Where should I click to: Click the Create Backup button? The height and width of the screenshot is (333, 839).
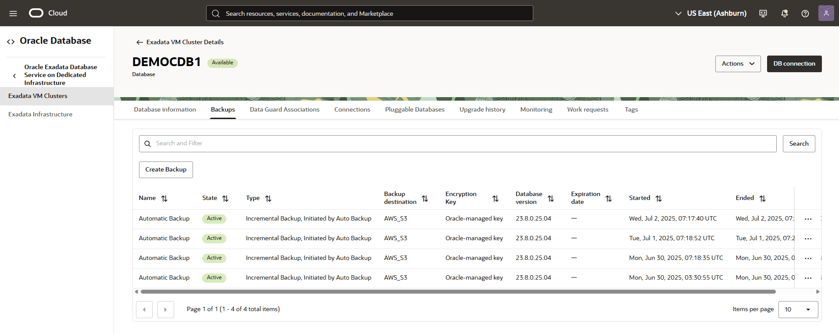[x=166, y=170]
